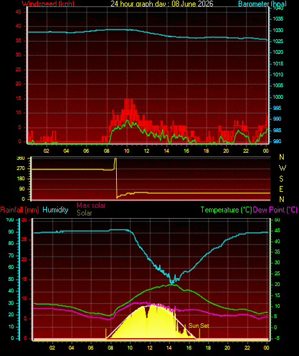Click the Humidity legend label
Image resolution: width=299 pixels, height=356 pixels.
tap(55, 210)
